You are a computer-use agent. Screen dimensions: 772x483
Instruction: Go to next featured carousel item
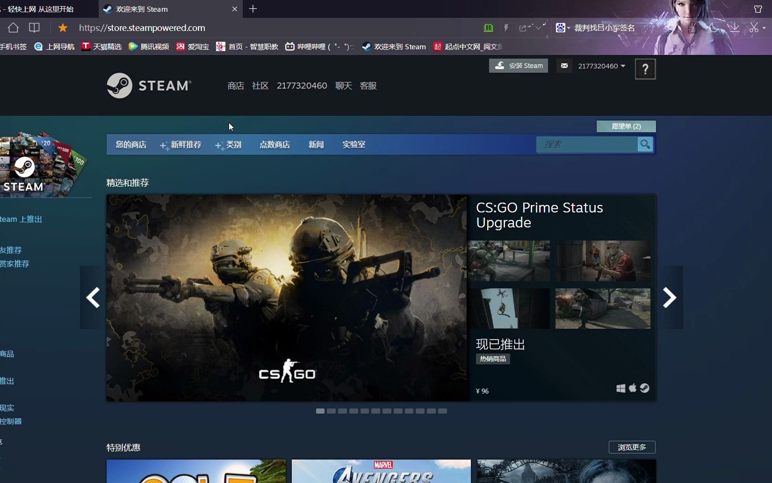pyautogui.click(x=670, y=298)
